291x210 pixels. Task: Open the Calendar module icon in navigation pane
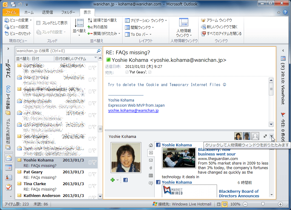8,168
